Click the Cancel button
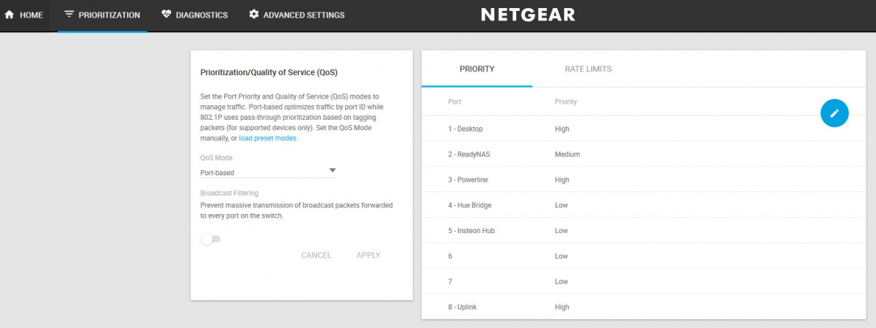The height and width of the screenshot is (328, 876). pos(316,256)
